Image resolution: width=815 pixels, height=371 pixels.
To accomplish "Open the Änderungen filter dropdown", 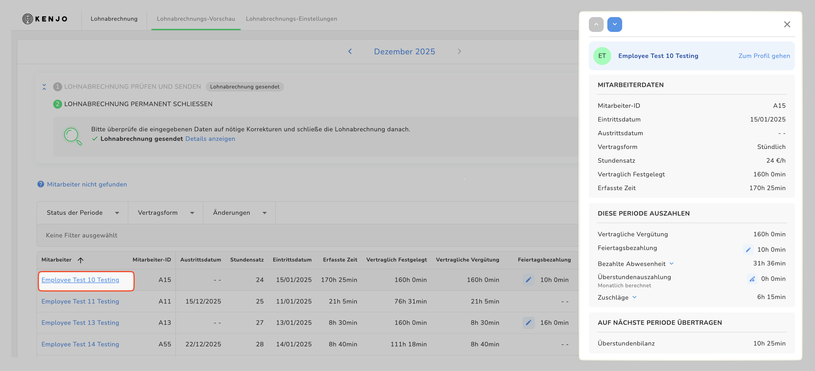I will [239, 213].
